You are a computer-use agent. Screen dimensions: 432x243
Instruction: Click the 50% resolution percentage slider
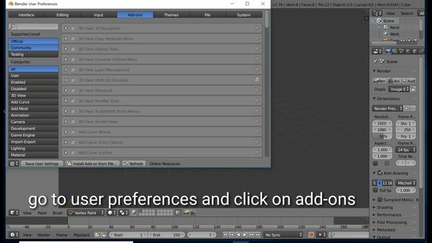coord(383,136)
